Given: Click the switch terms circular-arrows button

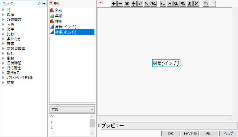Looking at the screenshot, I should coord(183,4).
